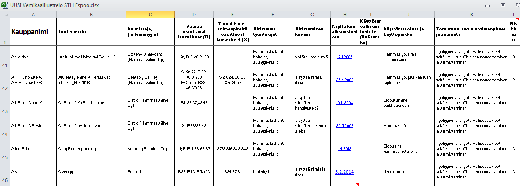Select cell containing S24,37,61
520x186 pixels.
pyautogui.click(x=233, y=172)
